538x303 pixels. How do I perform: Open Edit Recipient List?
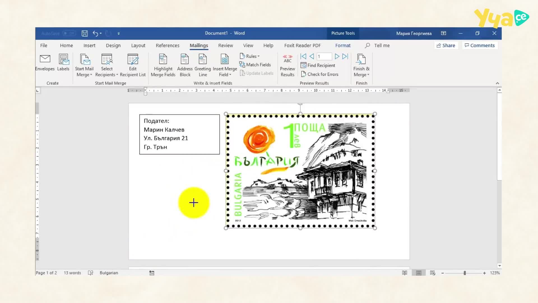[133, 65]
